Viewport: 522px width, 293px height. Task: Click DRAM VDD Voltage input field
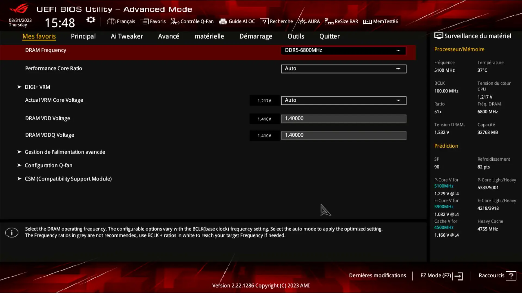click(344, 119)
